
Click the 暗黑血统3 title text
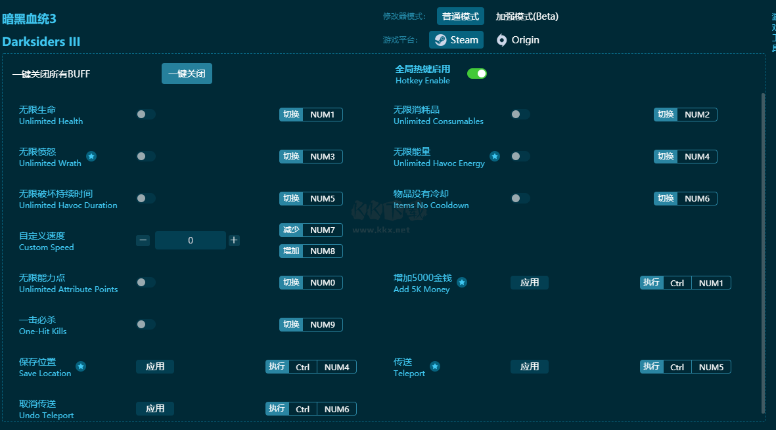point(29,19)
